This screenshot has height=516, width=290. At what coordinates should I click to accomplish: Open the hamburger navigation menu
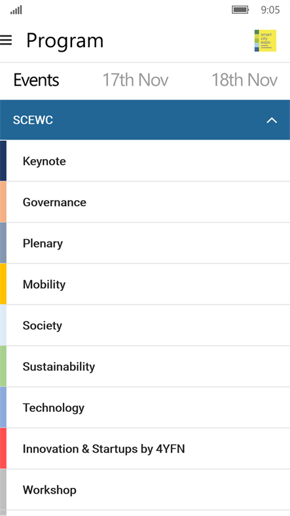pyautogui.click(x=6, y=41)
